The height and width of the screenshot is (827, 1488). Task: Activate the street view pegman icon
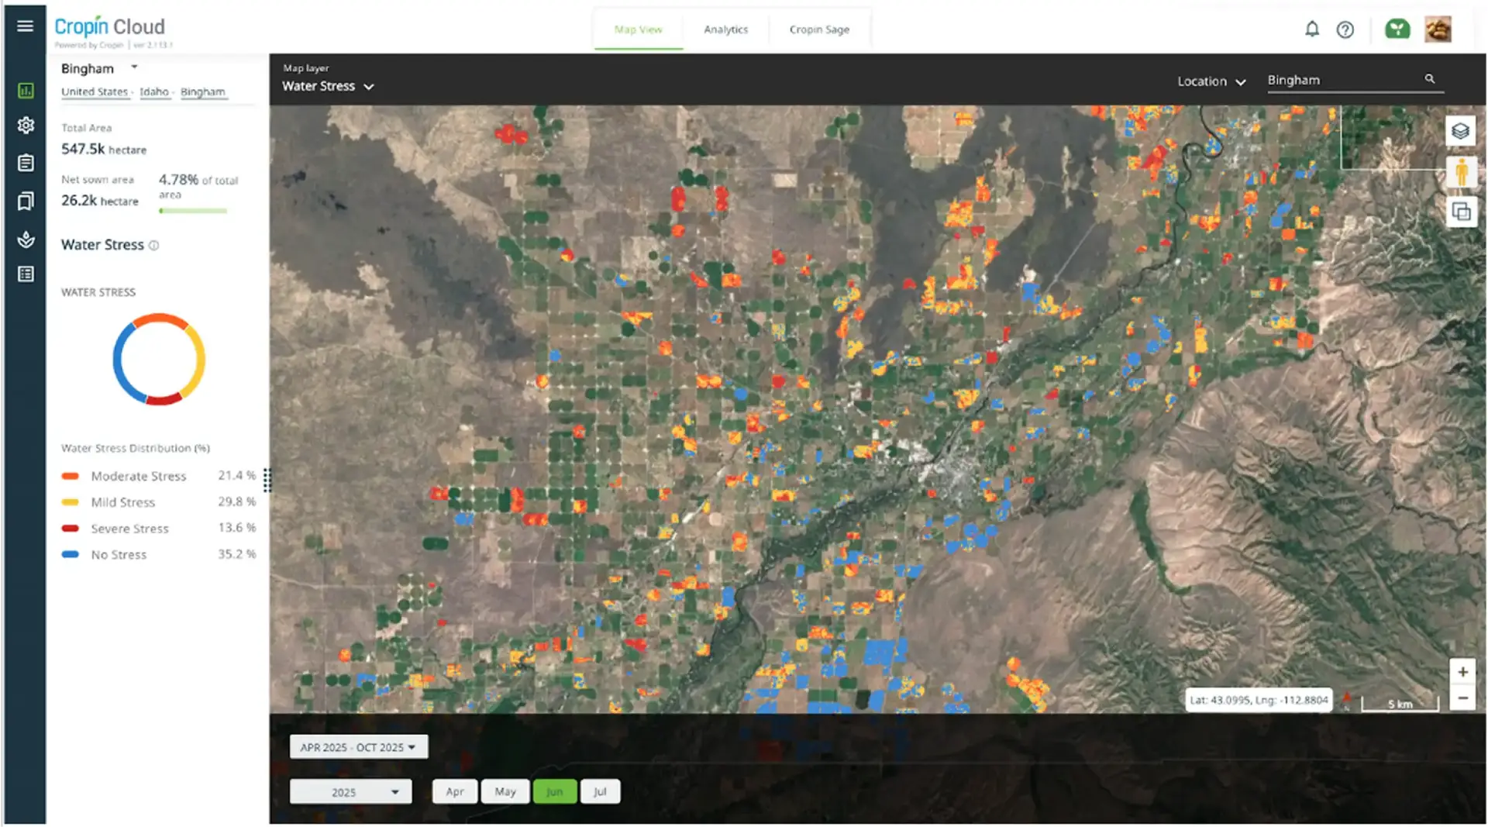pyautogui.click(x=1461, y=171)
